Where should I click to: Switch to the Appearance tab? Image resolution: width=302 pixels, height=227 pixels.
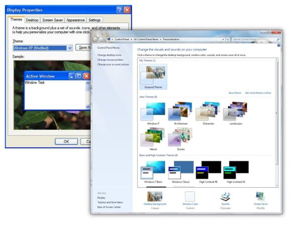75,20
